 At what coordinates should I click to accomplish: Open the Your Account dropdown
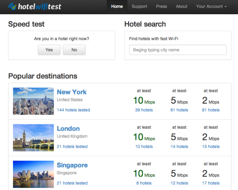pos(211,6)
